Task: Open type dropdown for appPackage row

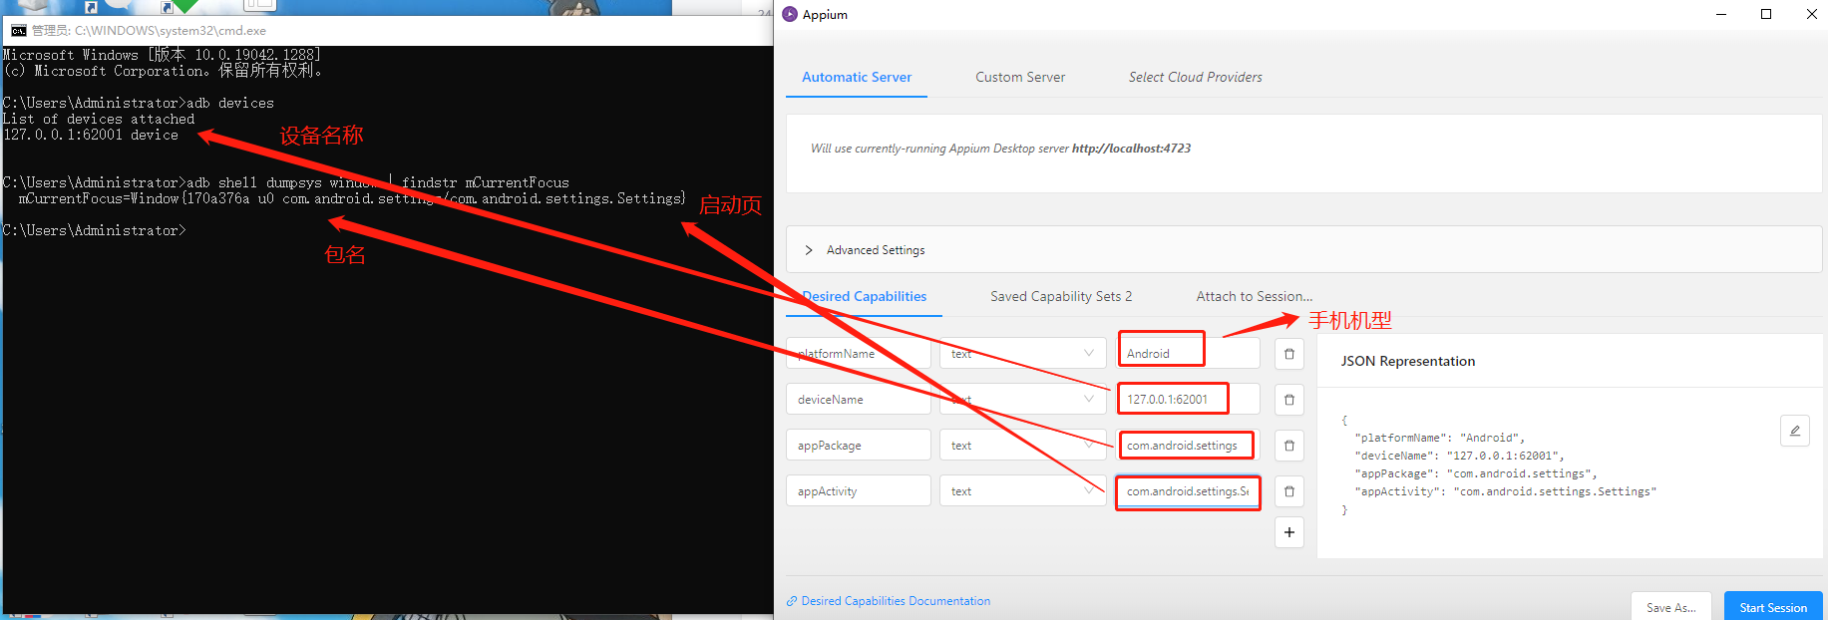Action: coord(1023,446)
